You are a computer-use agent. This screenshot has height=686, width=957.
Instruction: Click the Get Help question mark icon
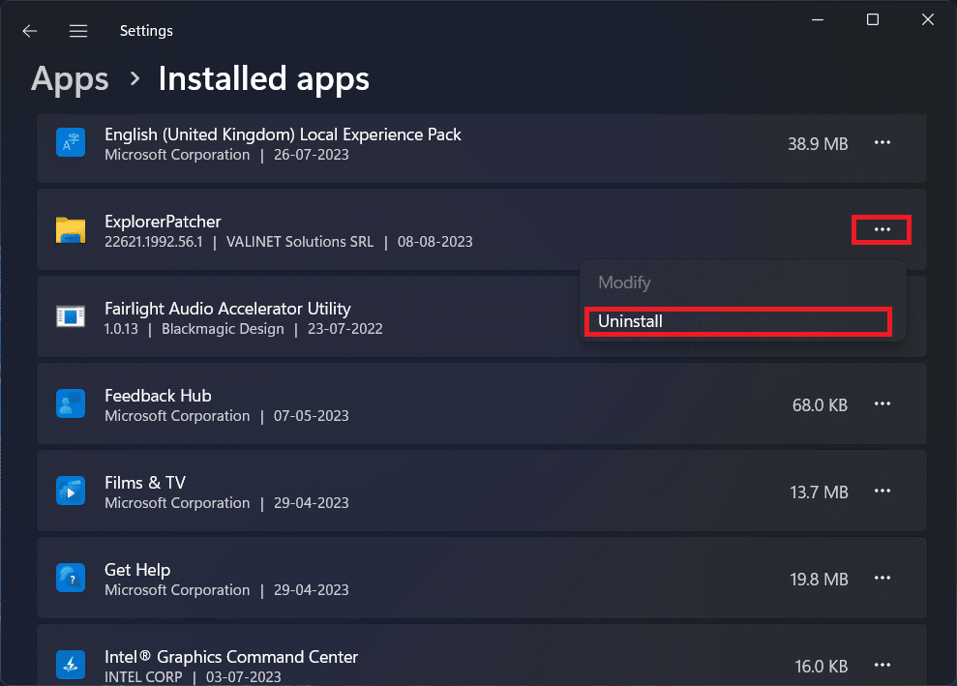point(70,578)
